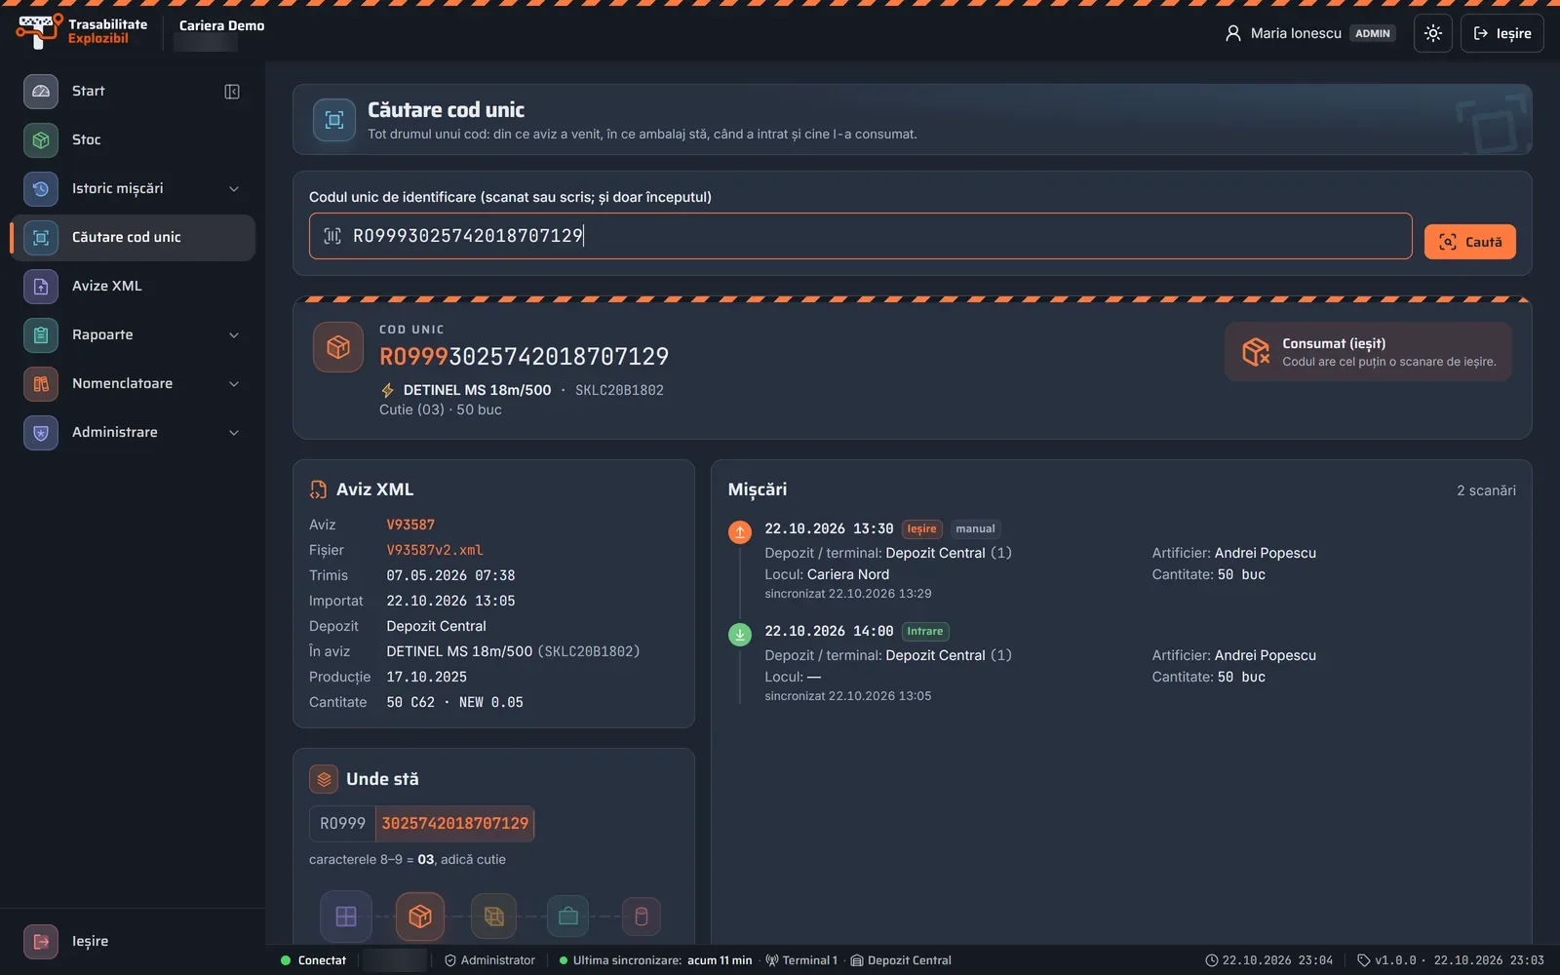Viewport: 1560px width, 975px height.
Task: Select the cylinder icon in Unde stă
Action: coord(642,916)
